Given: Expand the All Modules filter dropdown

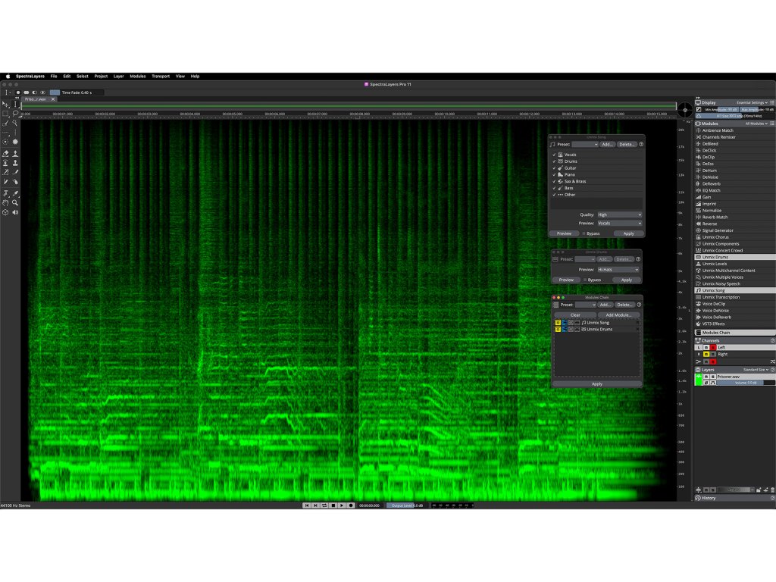Looking at the screenshot, I should pos(758,124).
